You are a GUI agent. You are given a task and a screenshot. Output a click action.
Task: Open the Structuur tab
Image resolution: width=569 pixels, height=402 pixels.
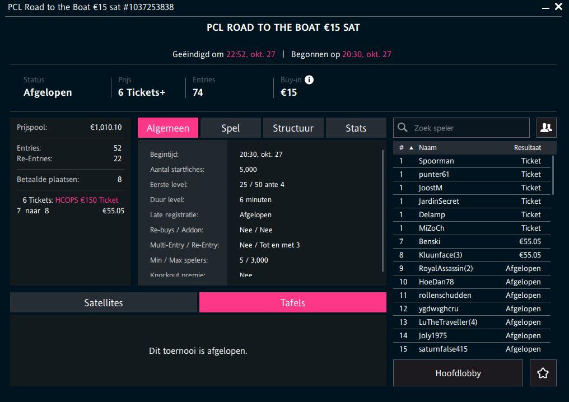(293, 128)
